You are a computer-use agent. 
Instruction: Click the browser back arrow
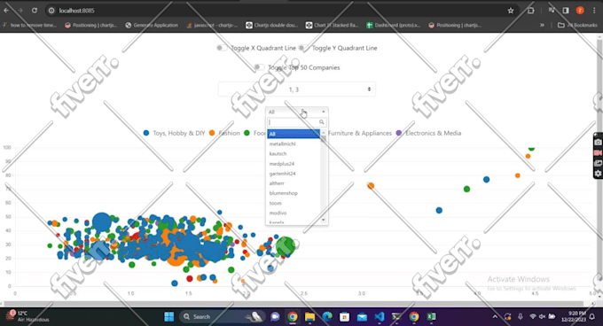pos(6,11)
